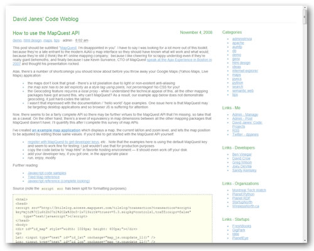Open the tips tag under the post title
Image resolution: width=314 pixels, height=251 pixels.
57,40
